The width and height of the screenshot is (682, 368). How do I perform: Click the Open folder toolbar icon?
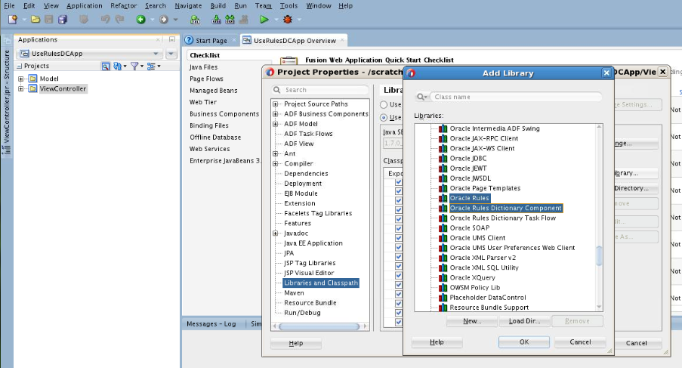(x=35, y=19)
